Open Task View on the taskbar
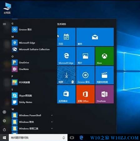The width and height of the screenshot is (140, 141). (x=72, y=138)
